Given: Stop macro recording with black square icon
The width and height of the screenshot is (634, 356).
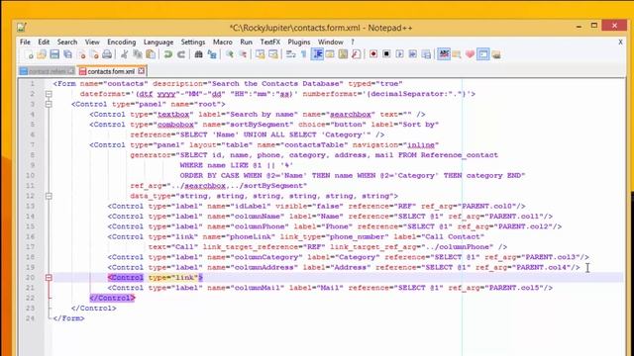Looking at the screenshot, I should (x=386, y=54).
